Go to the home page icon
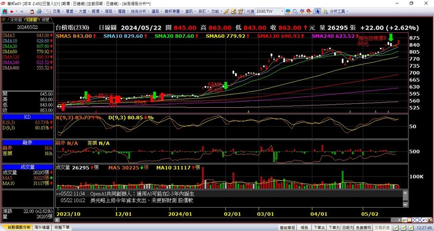The height and width of the screenshot is (231, 434). coord(4,11)
